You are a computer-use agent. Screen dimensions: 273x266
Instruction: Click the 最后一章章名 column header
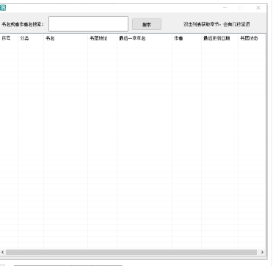tap(145, 38)
